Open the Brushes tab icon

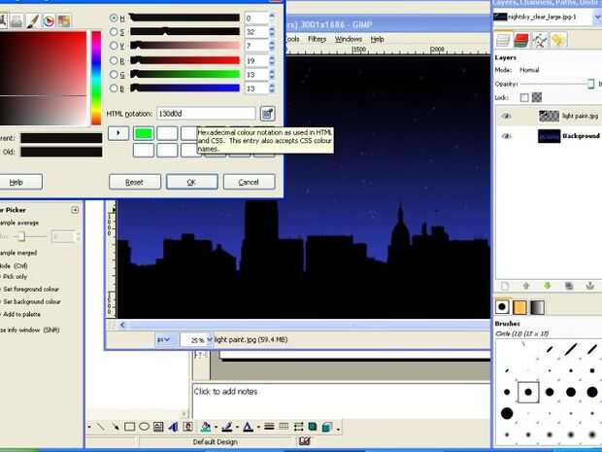click(502, 307)
